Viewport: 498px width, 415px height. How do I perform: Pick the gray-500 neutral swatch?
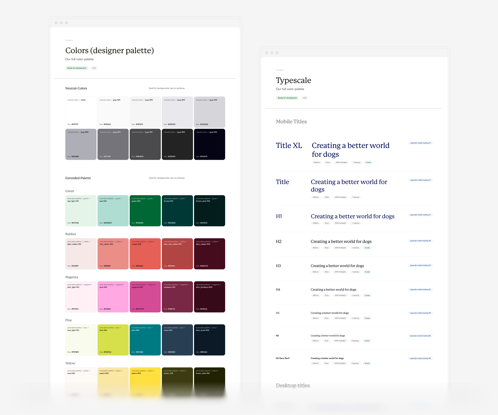[81, 144]
